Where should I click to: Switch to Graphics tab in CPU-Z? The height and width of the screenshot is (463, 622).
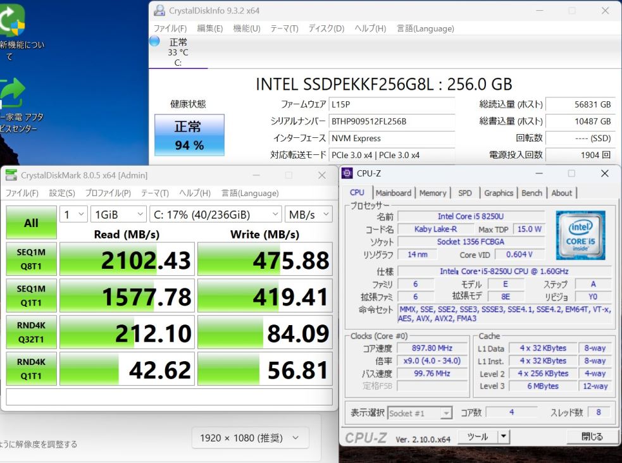coord(499,193)
